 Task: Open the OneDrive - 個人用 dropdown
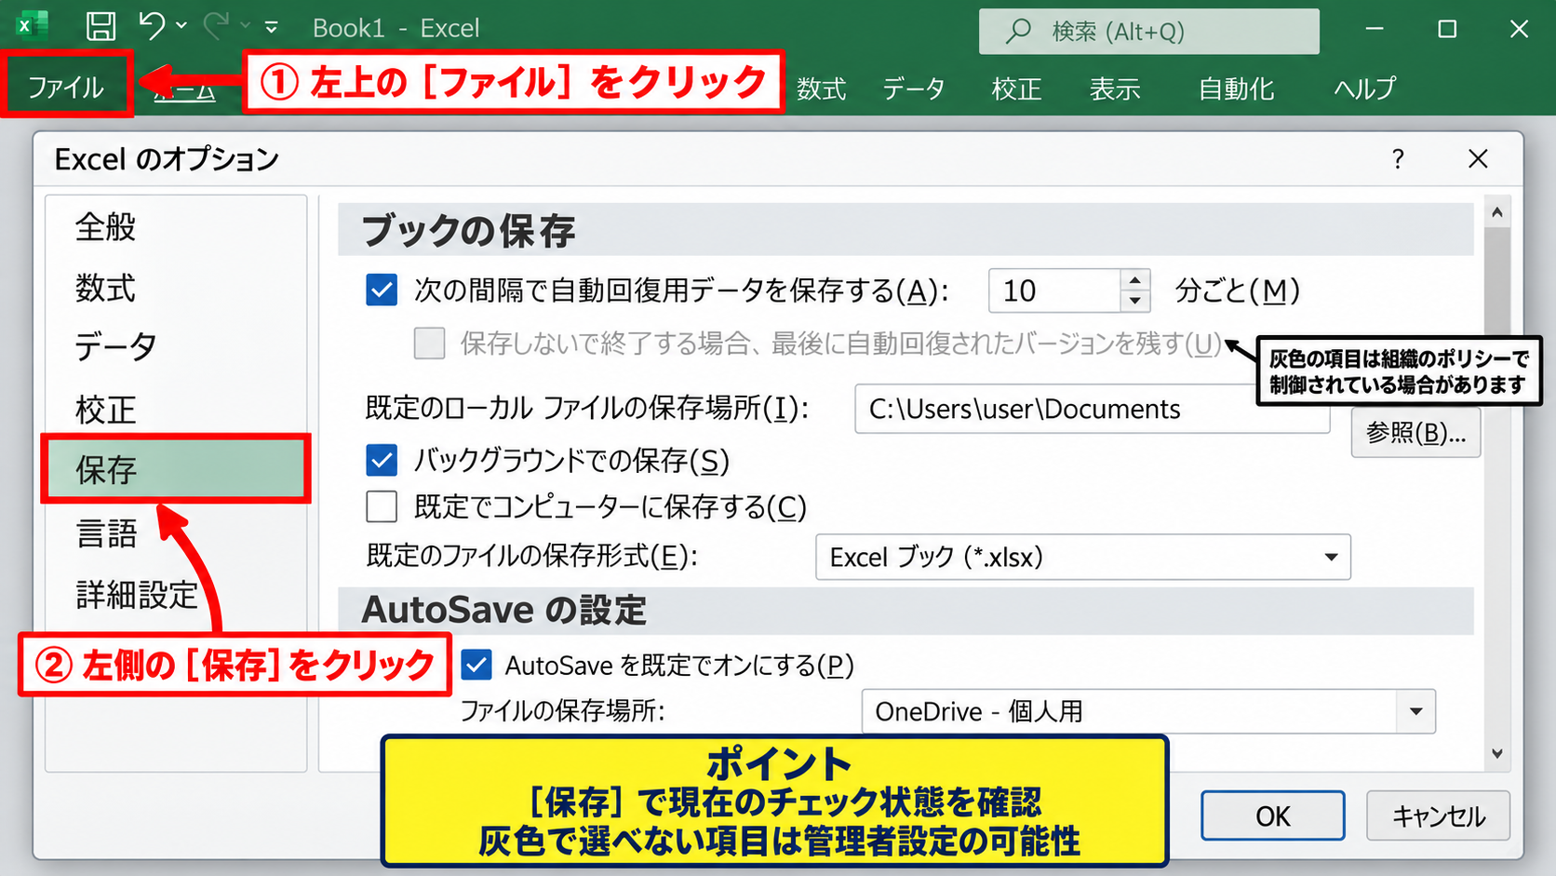coord(1148,711)
